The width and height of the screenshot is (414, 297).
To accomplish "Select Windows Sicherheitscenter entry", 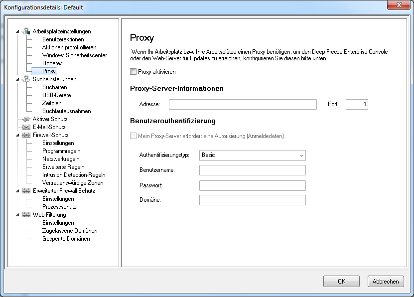I will 74,55.
